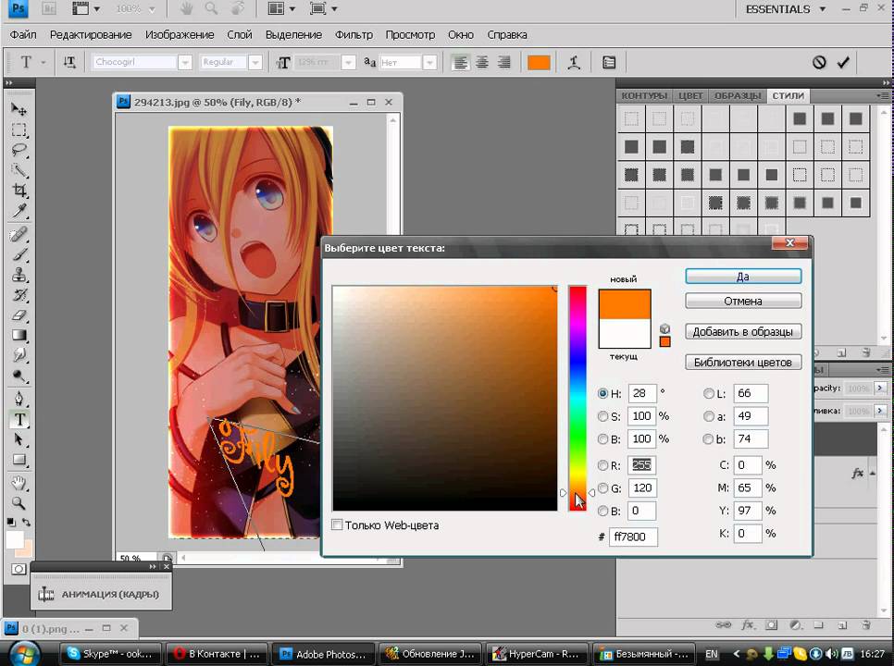Viewport: 894px width, 666px height.
Task: Expand the Opacity slider arrow
Action: 880,388
